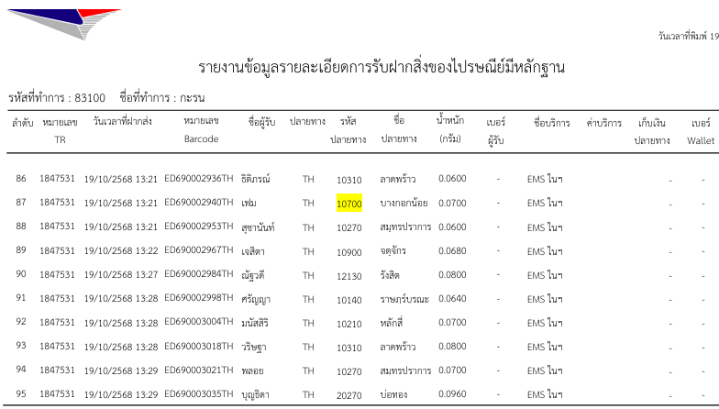The width and height of the screenshot is (719, 409).
Task: Click recipient name พลอย
Action: (x=252, y=370)
